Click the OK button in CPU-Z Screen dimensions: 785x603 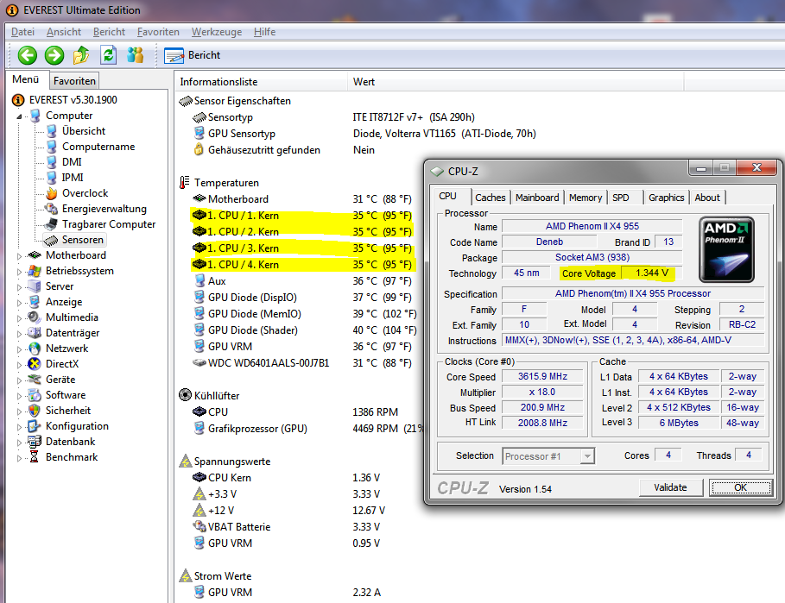point(740,487)
